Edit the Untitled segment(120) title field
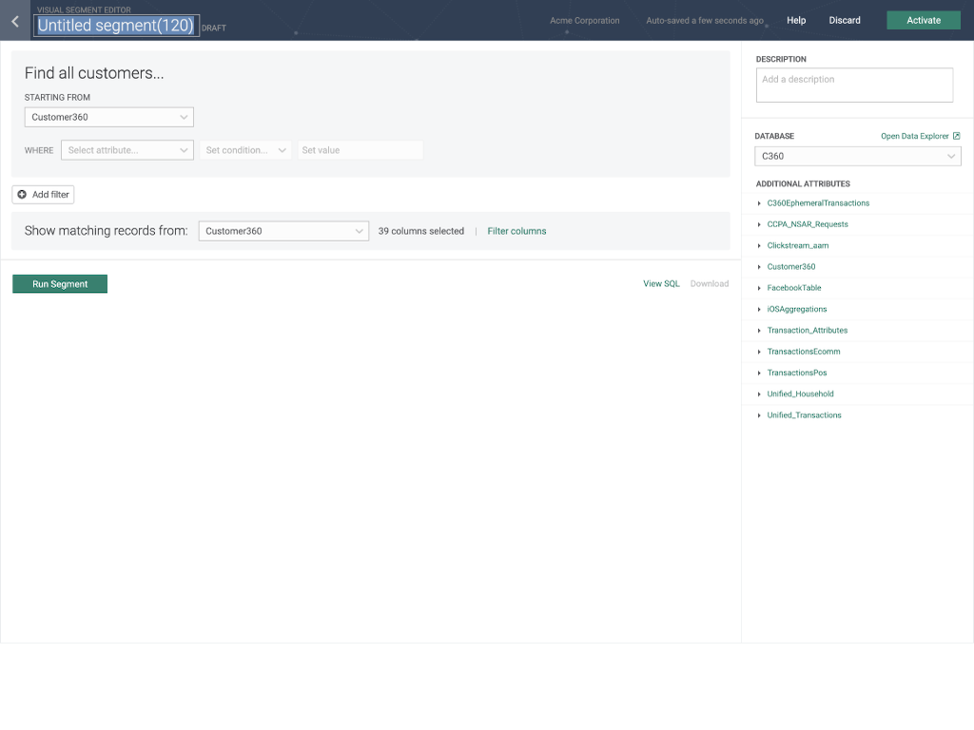 [x=115, y=26]
